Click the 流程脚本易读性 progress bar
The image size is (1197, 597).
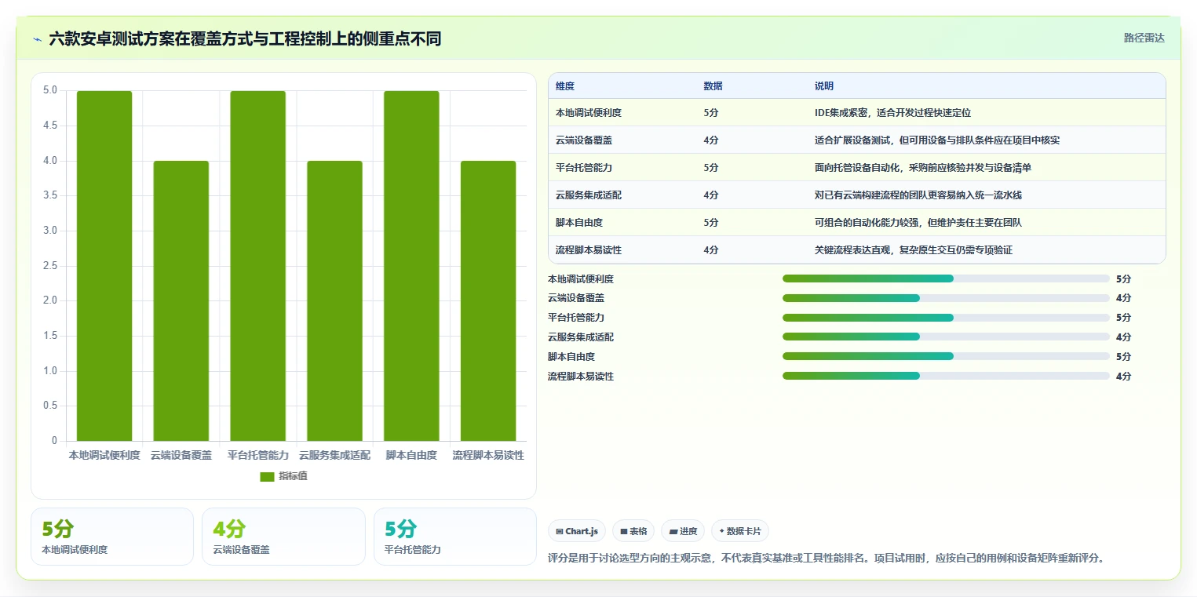coord(946,376)
